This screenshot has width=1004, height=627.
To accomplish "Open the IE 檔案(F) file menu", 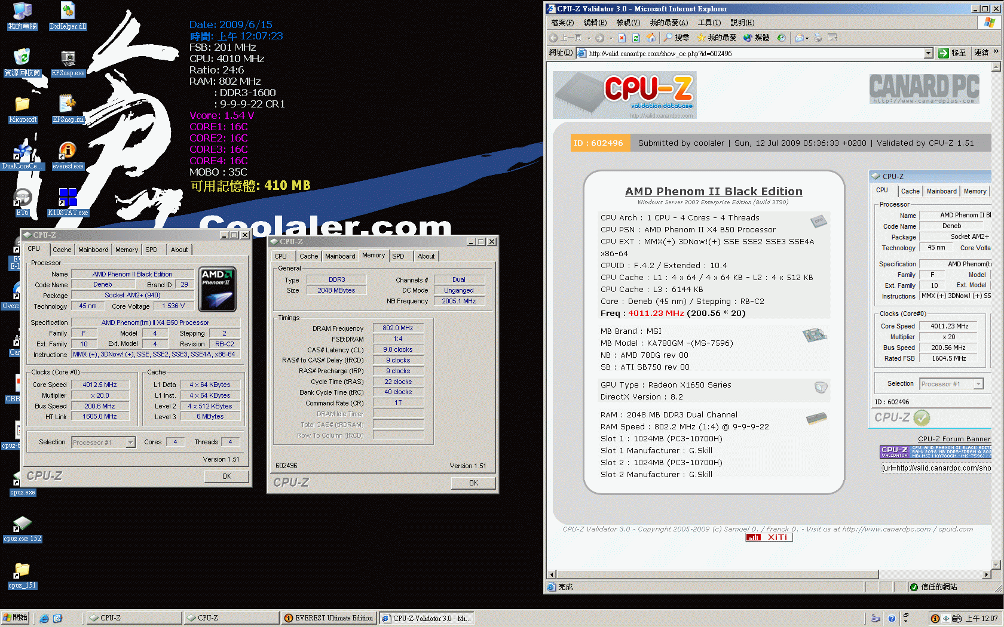I will pyautogui.click(x=562, y=23).
